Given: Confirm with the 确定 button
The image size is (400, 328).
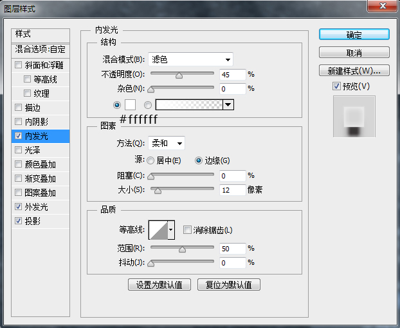Looking at the screenshot, I should (x=354, y=35).
